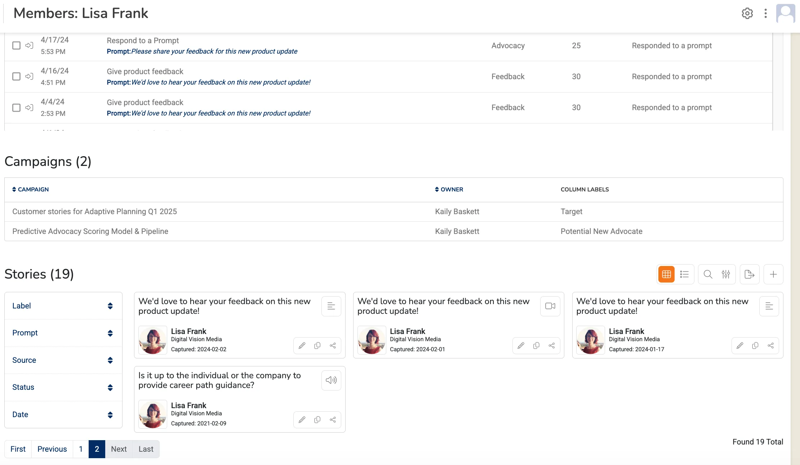The height and width of the screenshot is (465, 800).
Task: Switch stories to grid view
Action: pyautogui.click(x=666, y=274)
